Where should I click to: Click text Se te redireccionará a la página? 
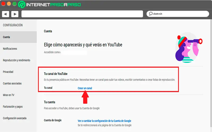tap(104, 125)
